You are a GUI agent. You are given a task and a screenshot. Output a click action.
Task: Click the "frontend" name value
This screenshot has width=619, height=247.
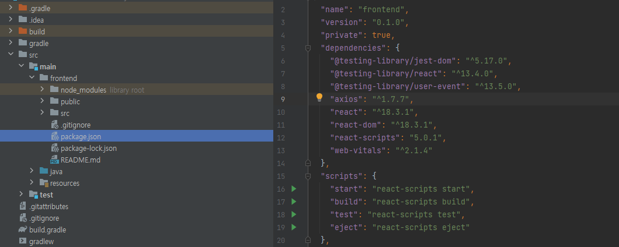coord(382,9)
